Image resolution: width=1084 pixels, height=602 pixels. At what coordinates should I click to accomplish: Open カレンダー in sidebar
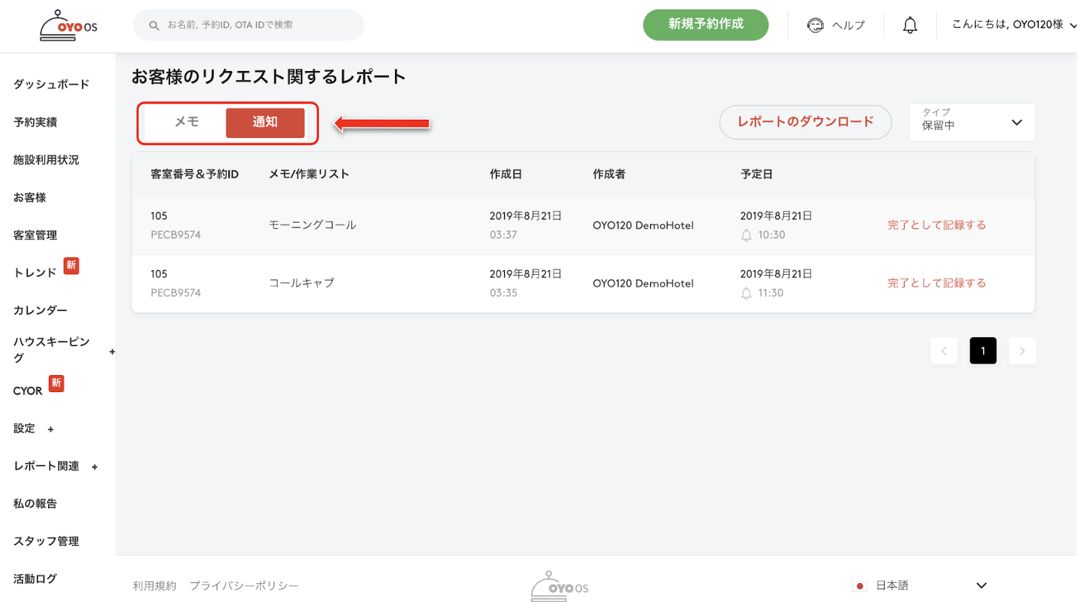coord(41,311)
